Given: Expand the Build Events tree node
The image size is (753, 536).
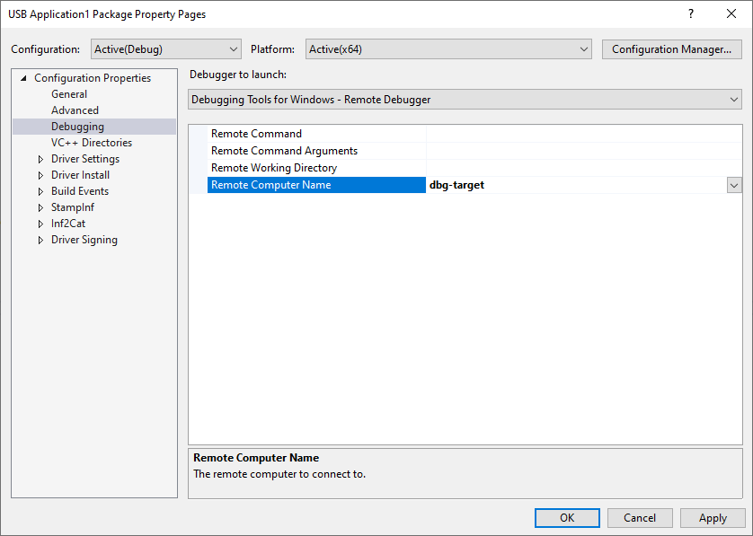Looking at the screenshot, I should pyautogui.click(x=40, y=190).
